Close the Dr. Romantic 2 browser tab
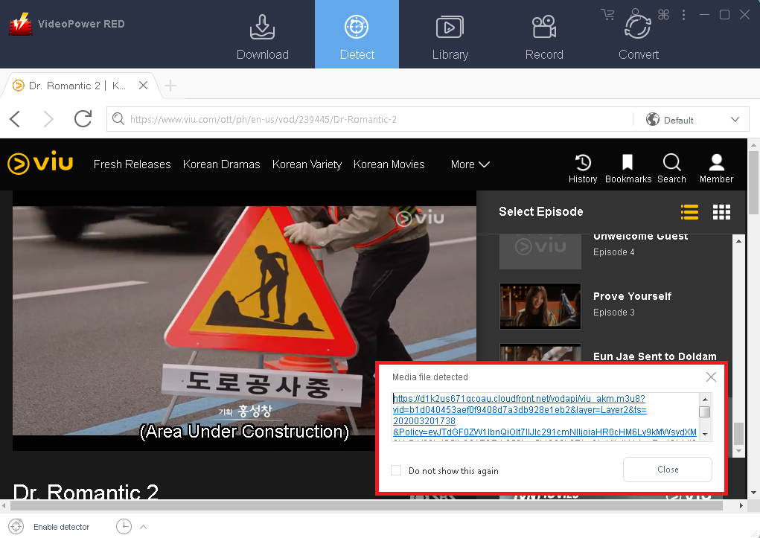 click(143, 86)
